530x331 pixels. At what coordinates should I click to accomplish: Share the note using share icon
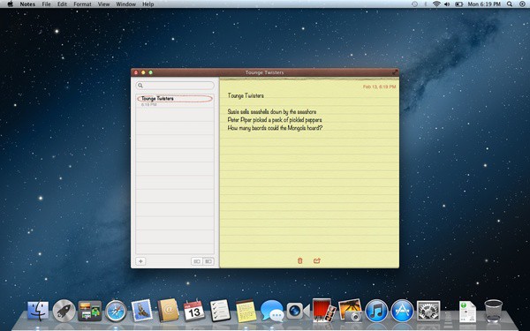pos(317,260)
